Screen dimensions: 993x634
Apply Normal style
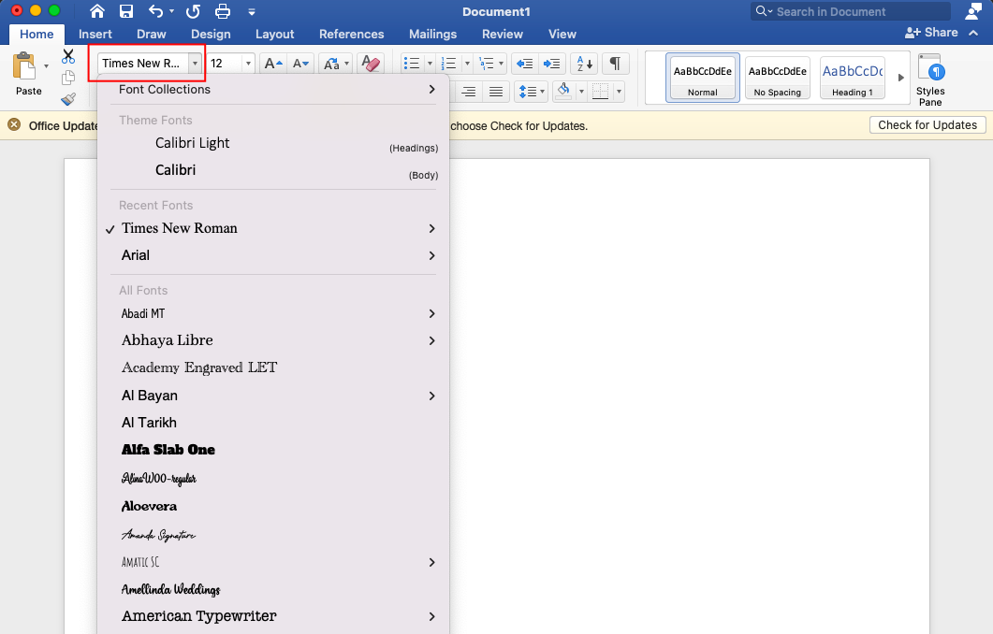pyautogui.click(x=703, y=78)
